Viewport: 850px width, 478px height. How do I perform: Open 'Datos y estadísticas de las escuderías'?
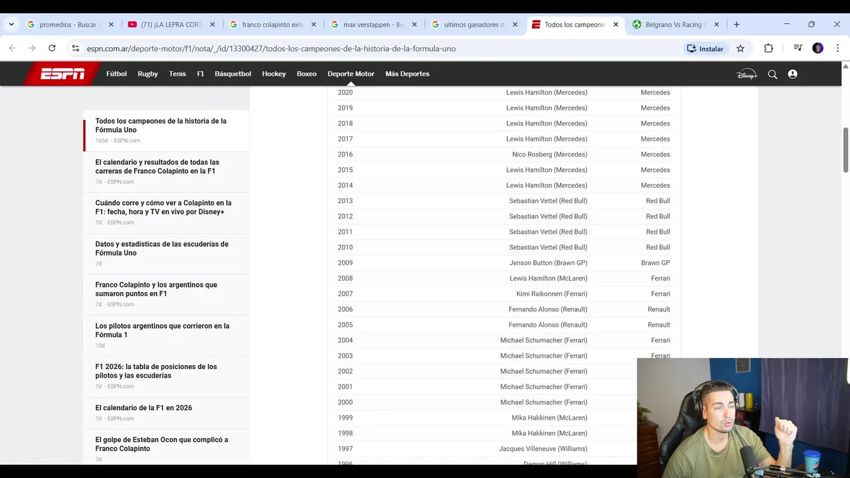[161, 248]
